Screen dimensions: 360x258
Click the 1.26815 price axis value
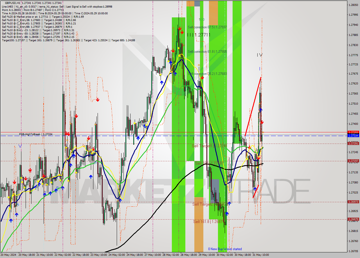353,231
